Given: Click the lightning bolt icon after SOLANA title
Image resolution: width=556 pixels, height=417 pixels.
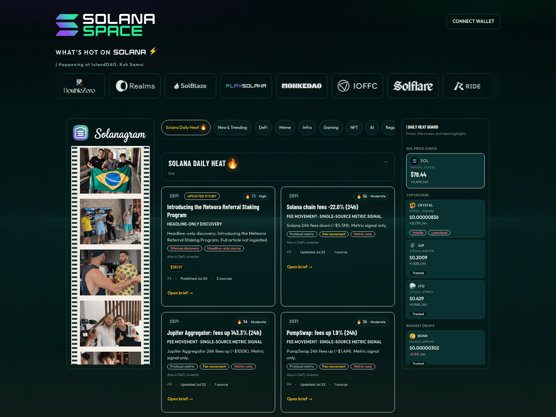Looking at the screenshot, I should tap(153, 51).
